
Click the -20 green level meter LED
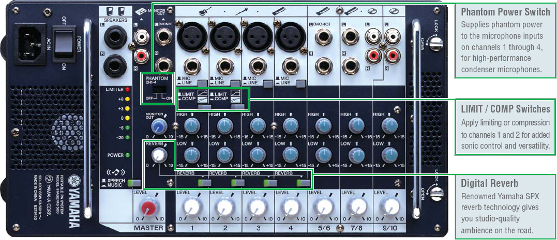pyautogui.click(x=128, y=137)
